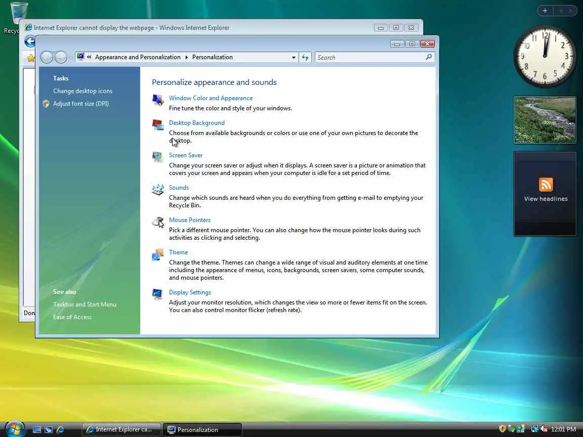Click the Favorites star in Internet Explorer

tap(31, 58)
